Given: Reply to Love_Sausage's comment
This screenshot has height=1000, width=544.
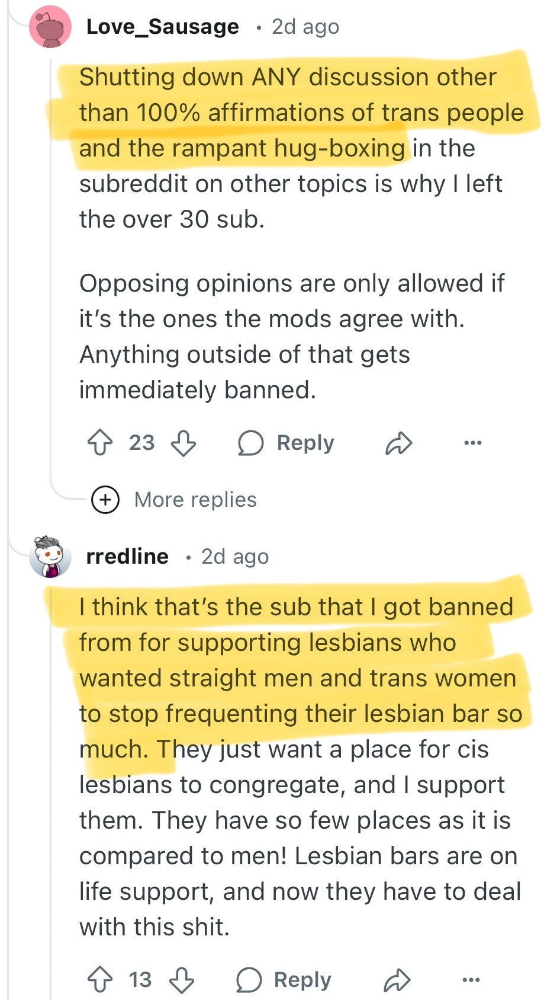Looking at the screenshot, I should (287, 443).
